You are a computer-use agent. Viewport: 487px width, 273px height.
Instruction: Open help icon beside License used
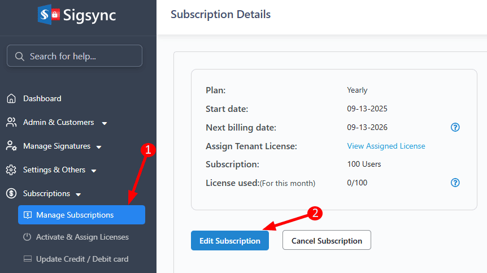coord(455,183)
